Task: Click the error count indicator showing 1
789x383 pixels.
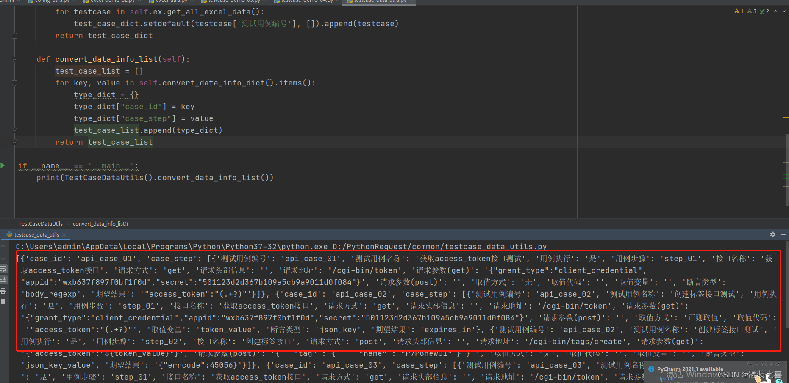Action: tap(739, 11)
